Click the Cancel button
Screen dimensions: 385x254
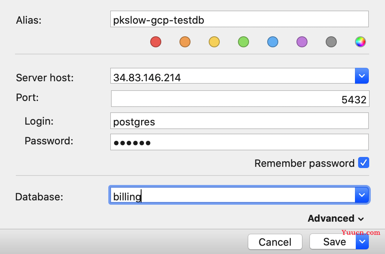[275, 242]
